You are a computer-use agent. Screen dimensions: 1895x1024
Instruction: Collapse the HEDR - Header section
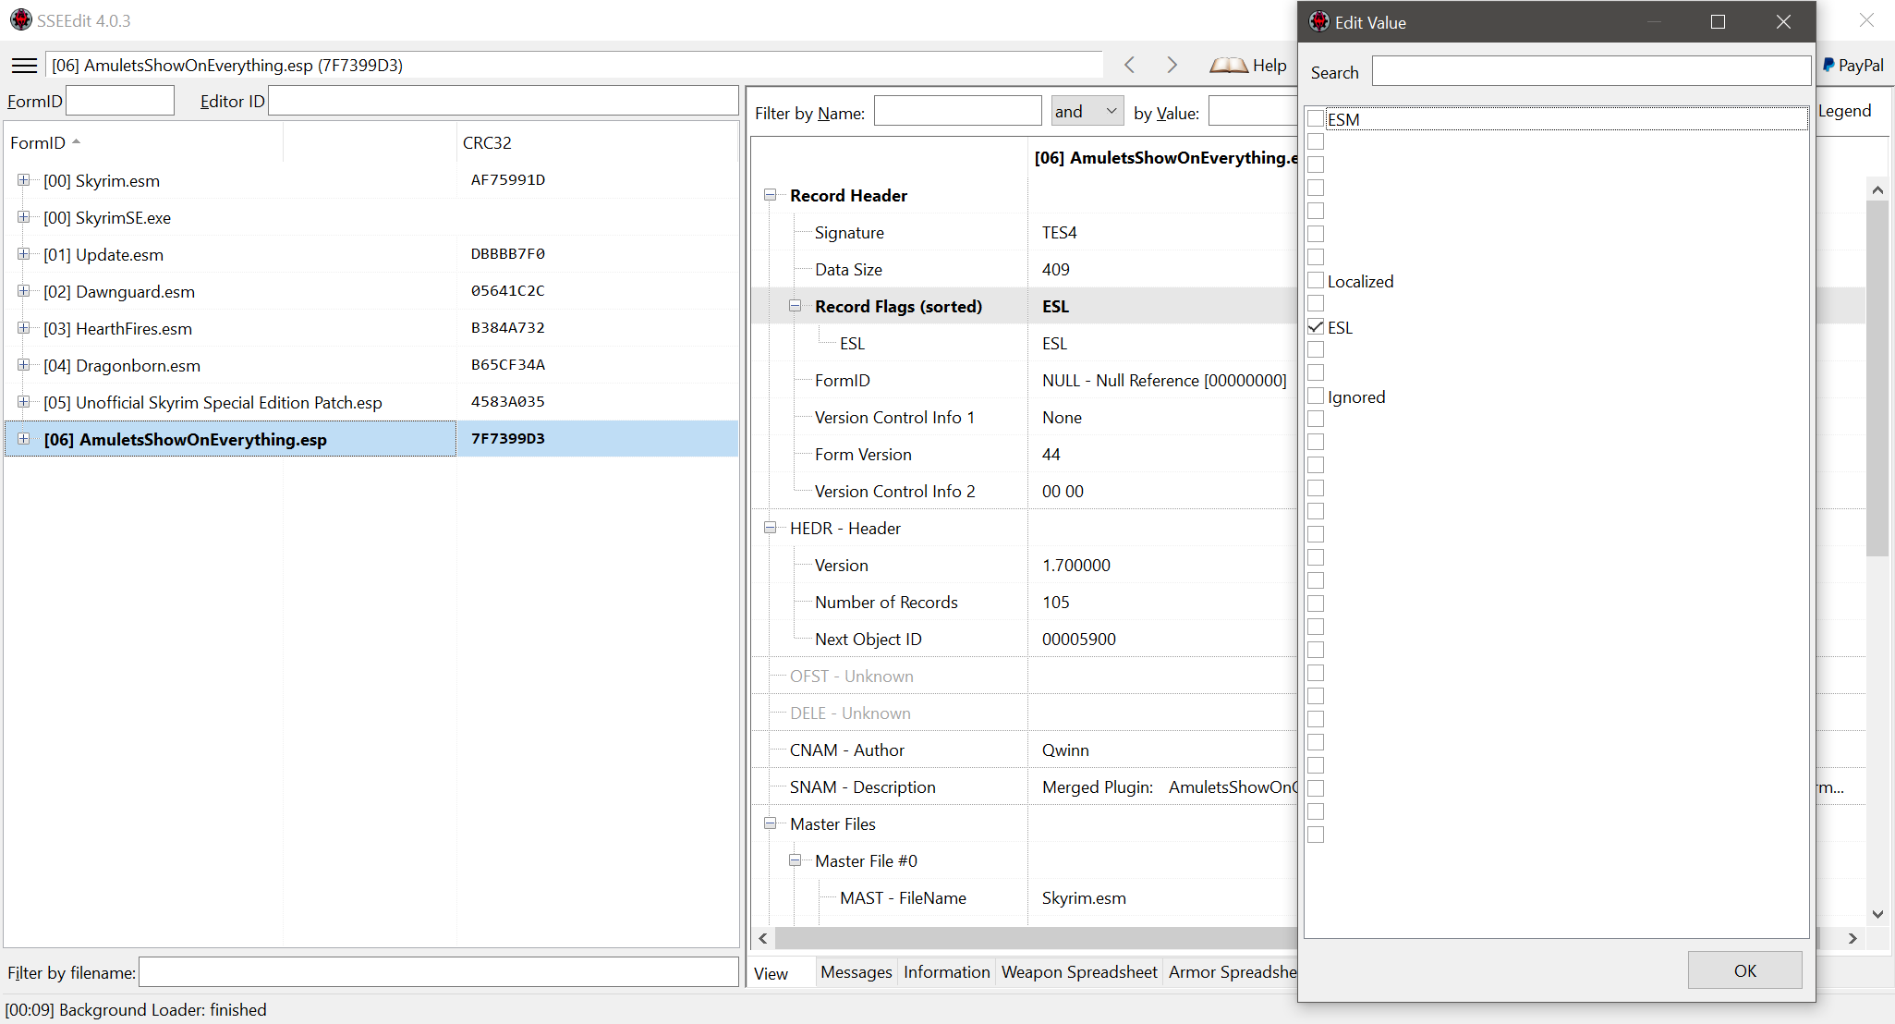(x=770, y=528)
